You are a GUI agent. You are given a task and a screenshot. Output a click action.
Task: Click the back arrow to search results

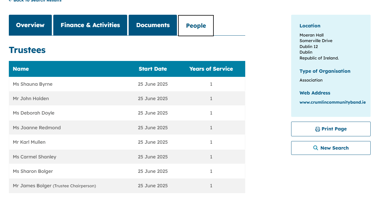coord(11,1)
